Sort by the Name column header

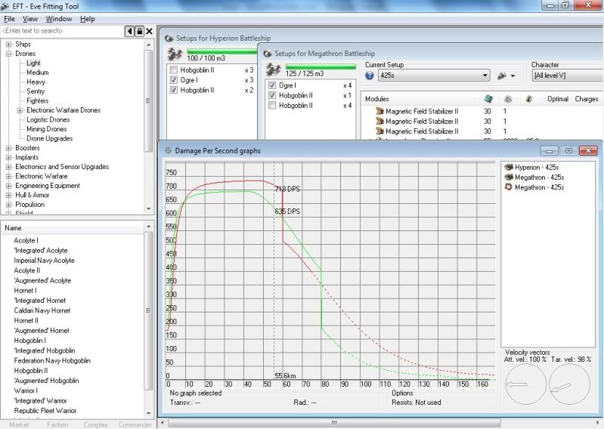pos(71,228)
